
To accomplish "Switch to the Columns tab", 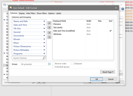I will tap(14, 13).
